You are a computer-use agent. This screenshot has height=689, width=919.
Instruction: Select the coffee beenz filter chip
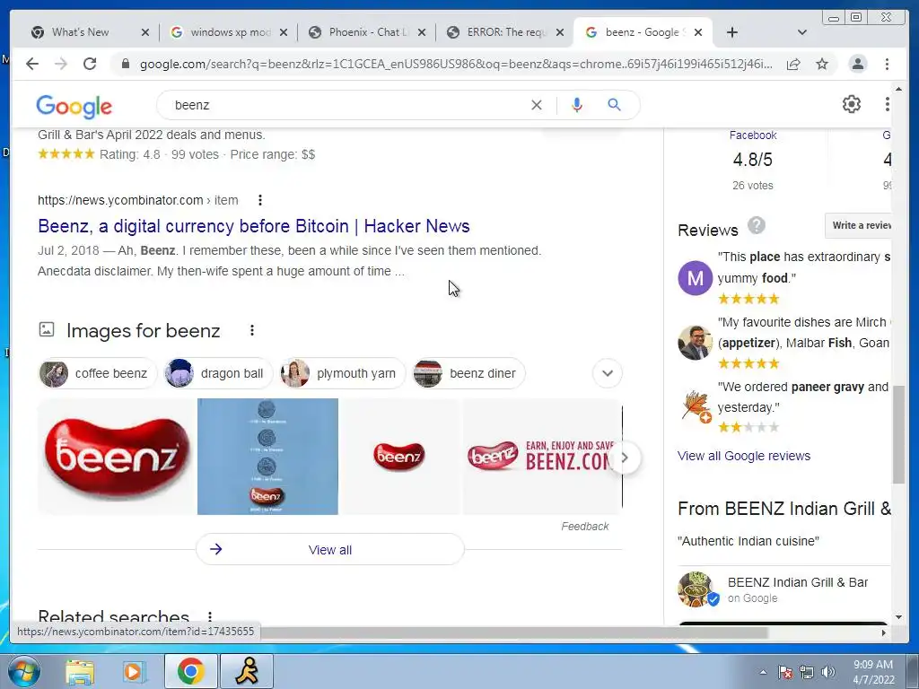(97, 373)
